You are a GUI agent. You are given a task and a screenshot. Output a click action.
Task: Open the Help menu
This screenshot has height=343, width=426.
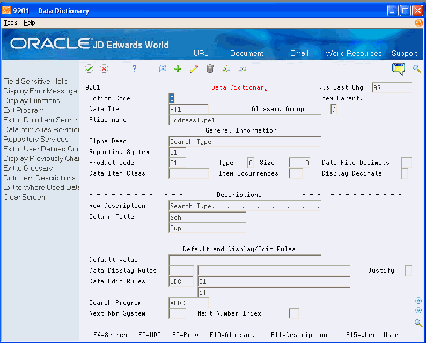click(30, 23)
